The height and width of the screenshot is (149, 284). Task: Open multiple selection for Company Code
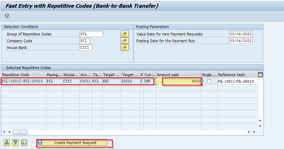pyautogui.click(x=125, y=41)
